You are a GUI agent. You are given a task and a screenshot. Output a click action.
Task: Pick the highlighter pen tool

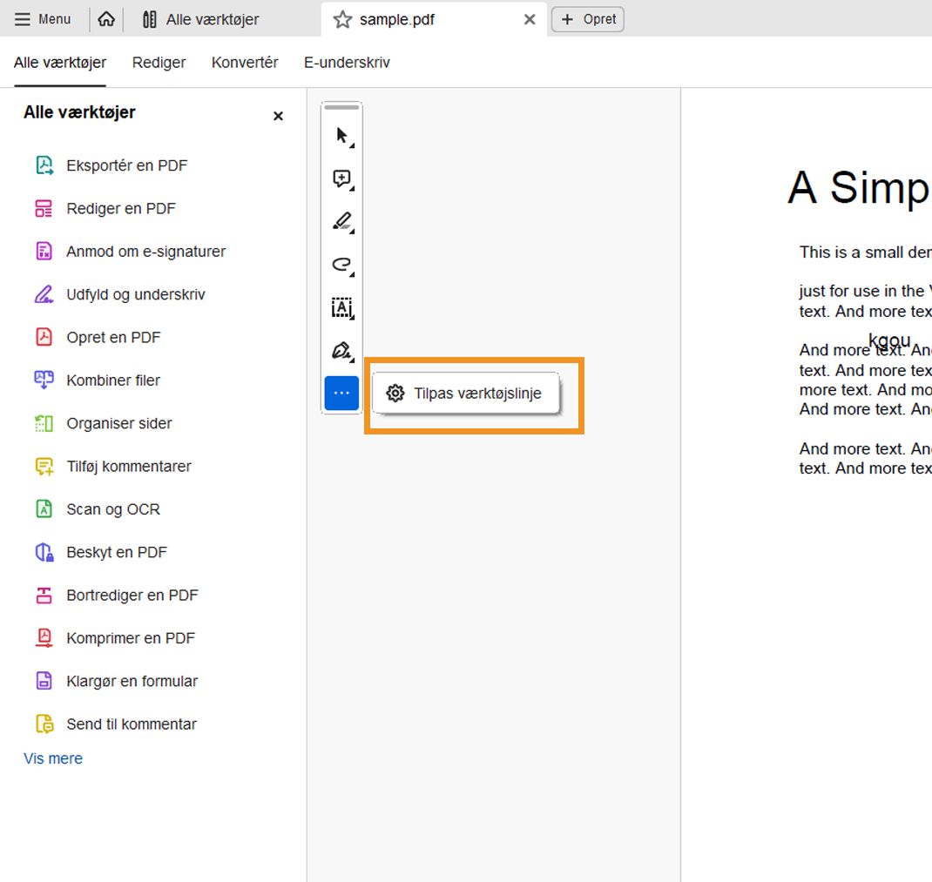tap(342, 222)
